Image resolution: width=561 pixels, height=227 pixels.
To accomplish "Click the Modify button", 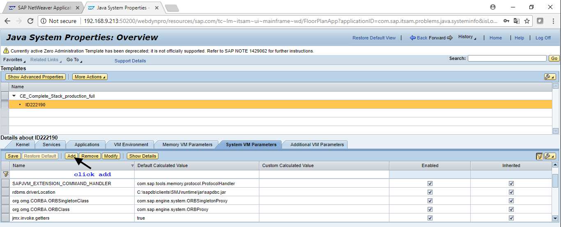I will coord(111,156).
